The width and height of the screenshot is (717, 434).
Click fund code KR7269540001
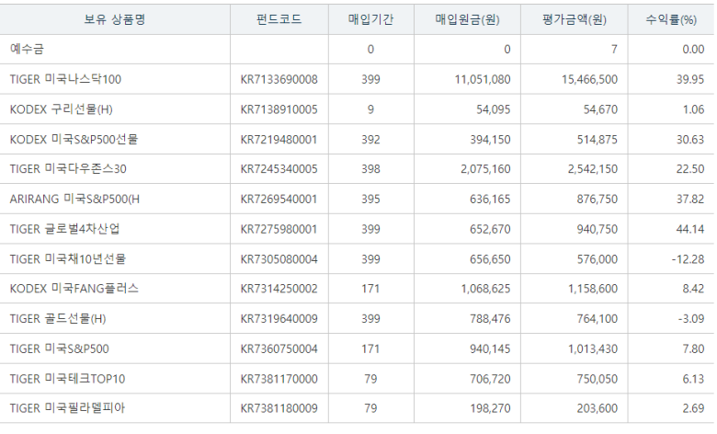click(279, 199)
